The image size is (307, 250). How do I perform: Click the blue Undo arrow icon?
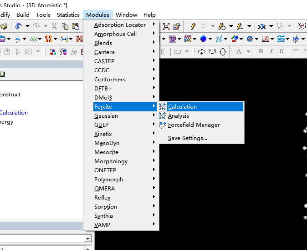pyautogui.click(x=19, y=26)
